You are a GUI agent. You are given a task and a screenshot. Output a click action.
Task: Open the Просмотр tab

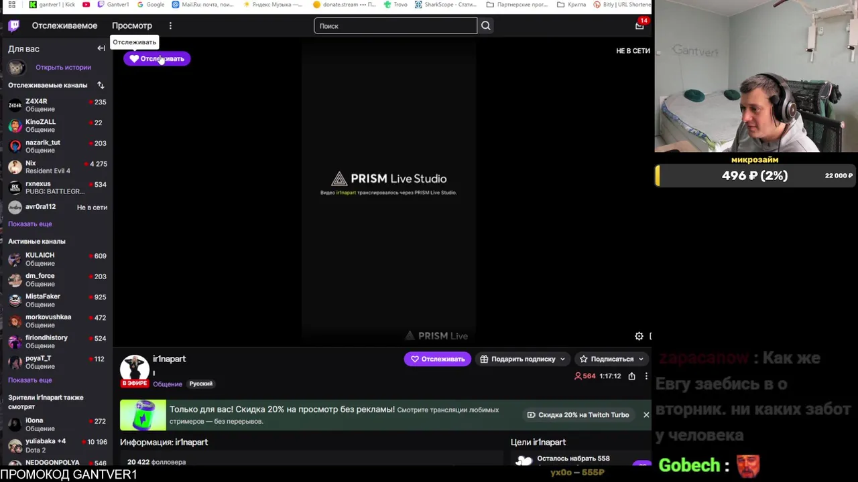[132, 26]
